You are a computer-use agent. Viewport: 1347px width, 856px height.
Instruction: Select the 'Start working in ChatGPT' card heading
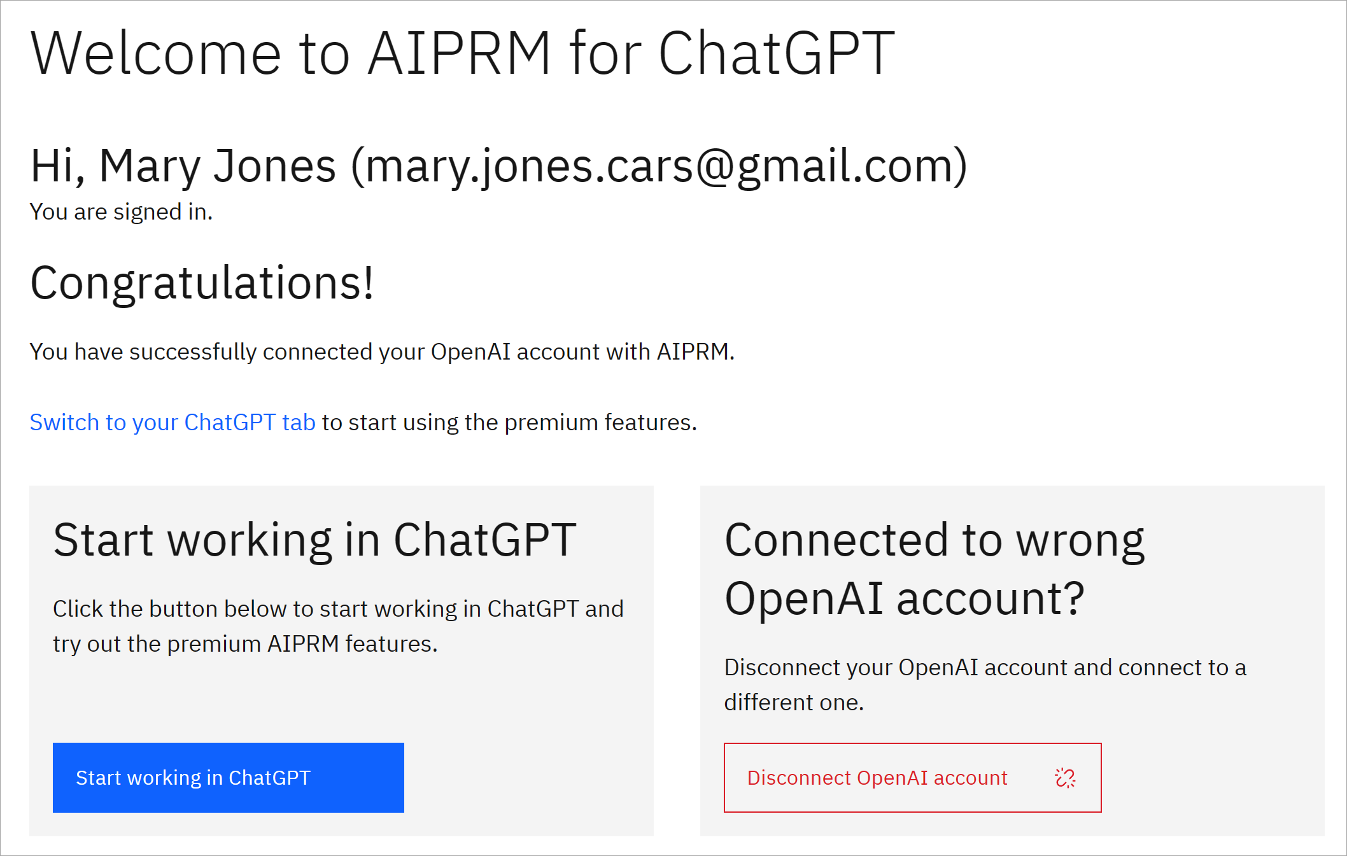315,540
